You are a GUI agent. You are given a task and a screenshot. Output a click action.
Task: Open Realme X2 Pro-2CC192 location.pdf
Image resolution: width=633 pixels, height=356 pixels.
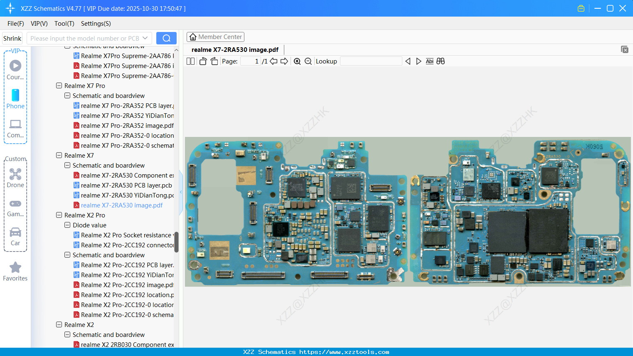coord(123,295)
